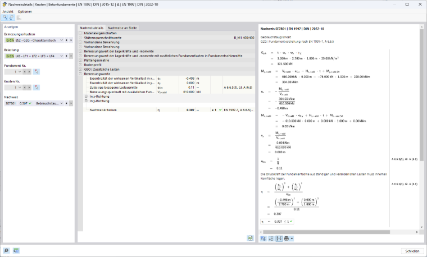427x257 pixels.
Task: Click the Excel export icon below the details table
Action: click(x=250, y=238)
